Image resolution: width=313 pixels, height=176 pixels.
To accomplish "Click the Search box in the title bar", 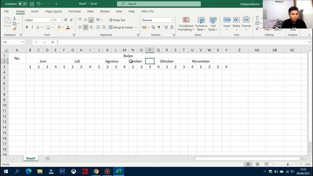I will tap(159, 4).
